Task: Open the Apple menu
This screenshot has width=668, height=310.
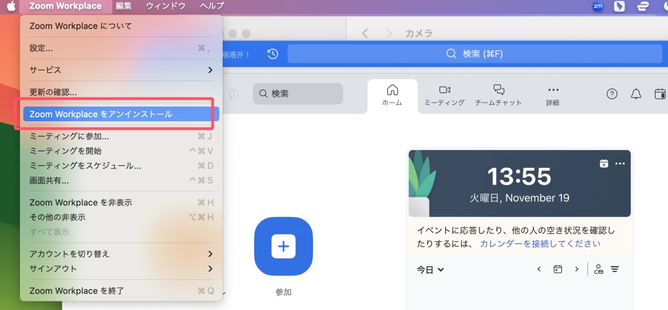Action: (11, 6)
